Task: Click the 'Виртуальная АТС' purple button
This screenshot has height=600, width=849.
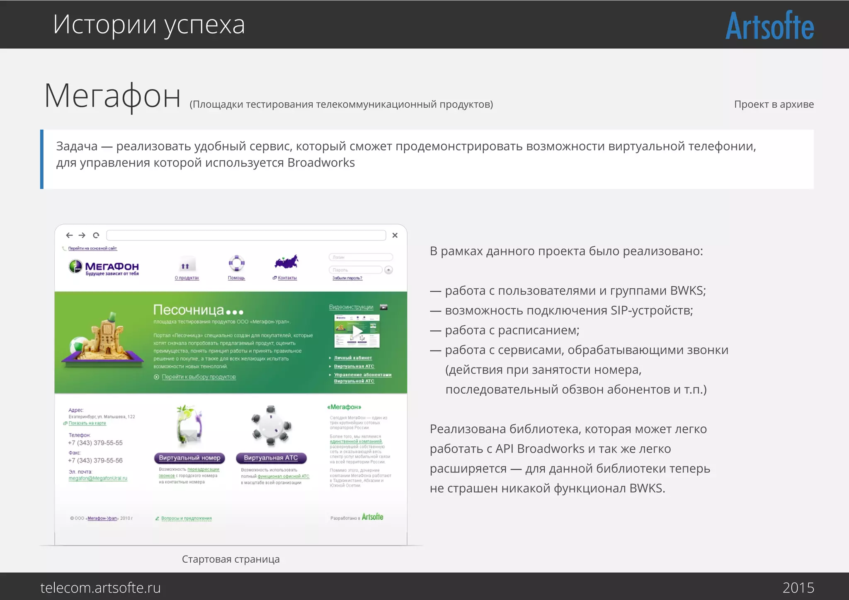Action: [x=271, y=458]
